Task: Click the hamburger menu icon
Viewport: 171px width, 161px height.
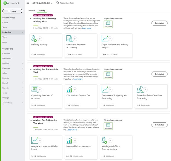Action: click(x=28, y=3)
